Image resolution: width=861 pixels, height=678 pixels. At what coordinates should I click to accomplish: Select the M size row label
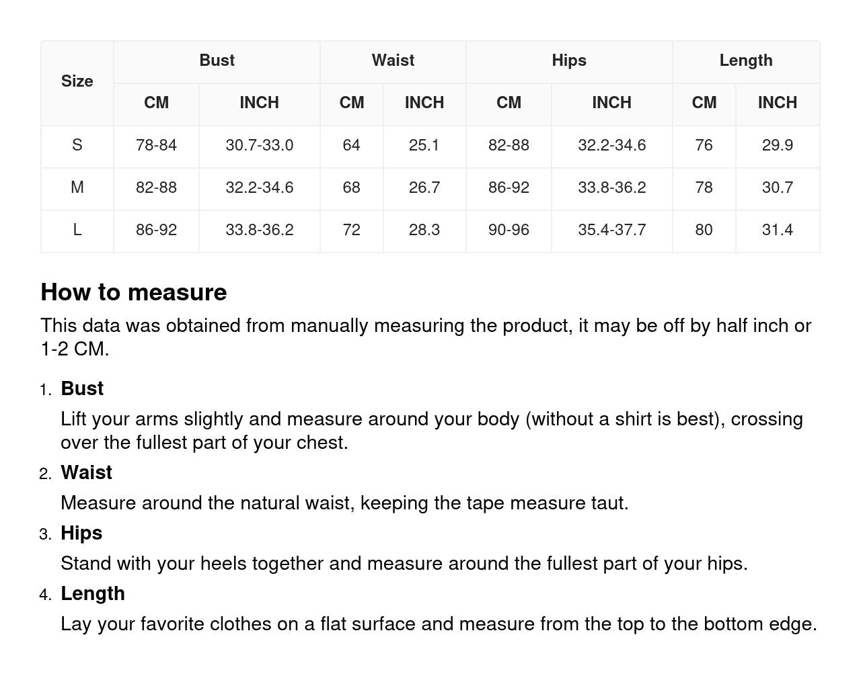[x=77, y=187]
